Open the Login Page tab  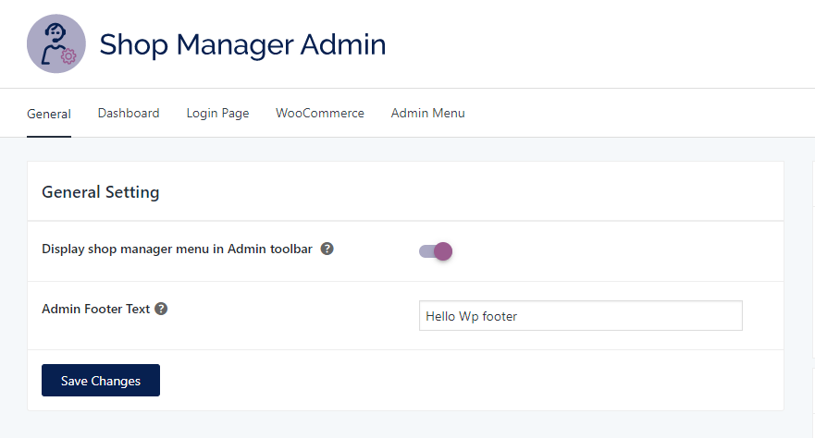[217, 113]
